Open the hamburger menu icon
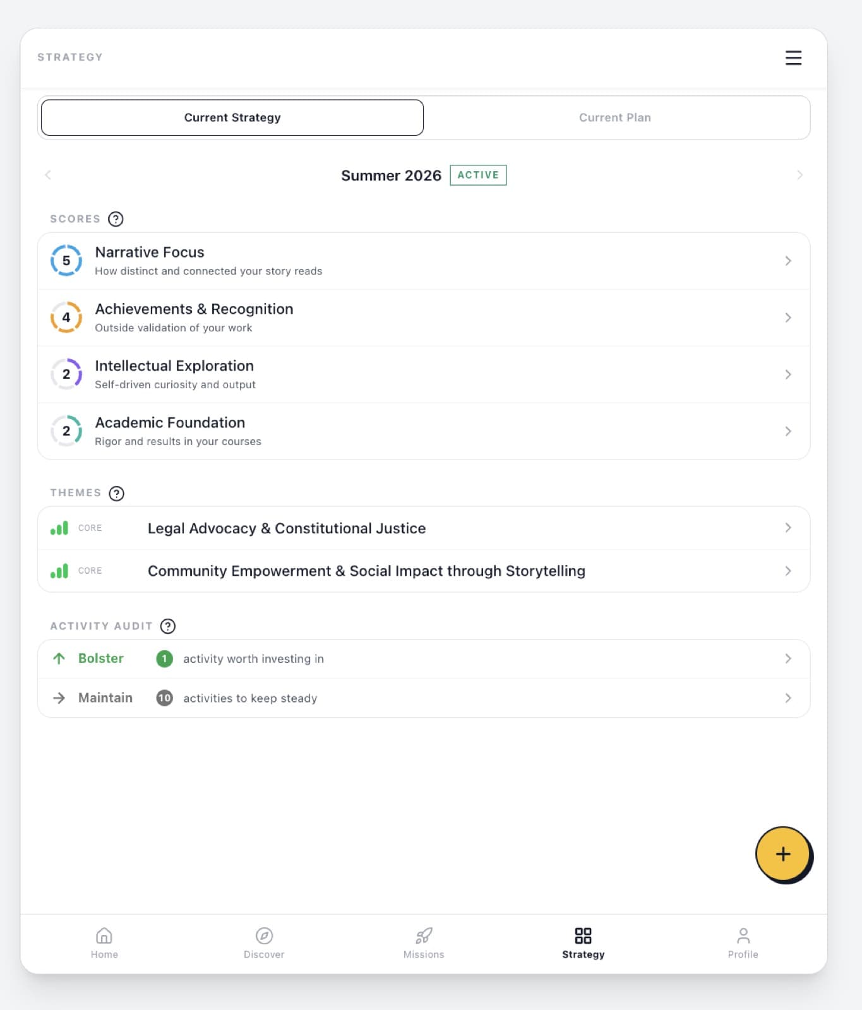This screenshot has width=862, height=1010. [793, 57]
